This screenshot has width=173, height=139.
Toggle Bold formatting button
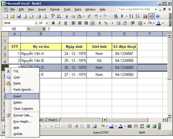click(53, 23)
